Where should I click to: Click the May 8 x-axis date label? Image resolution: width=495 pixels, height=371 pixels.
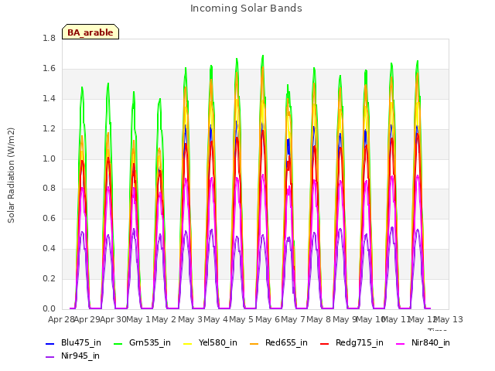click(319, 319)
